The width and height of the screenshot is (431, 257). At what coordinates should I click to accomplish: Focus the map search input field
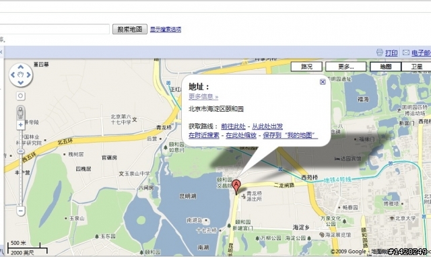(55, 29)
